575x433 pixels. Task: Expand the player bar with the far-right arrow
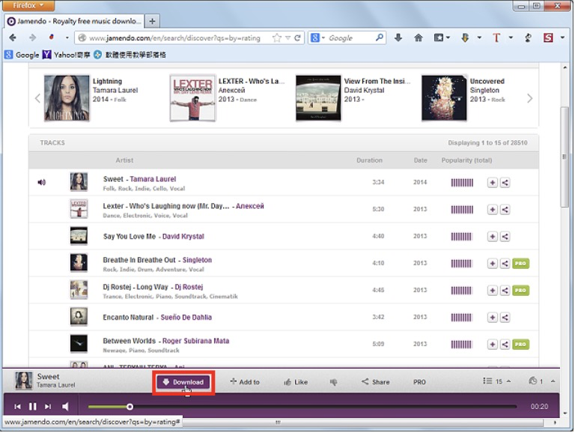tap(553, 381)
